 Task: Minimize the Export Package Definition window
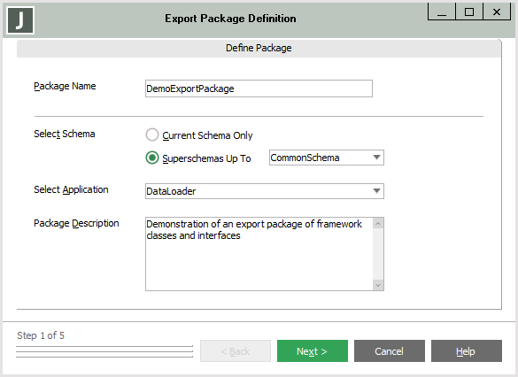tap(442, 12)
